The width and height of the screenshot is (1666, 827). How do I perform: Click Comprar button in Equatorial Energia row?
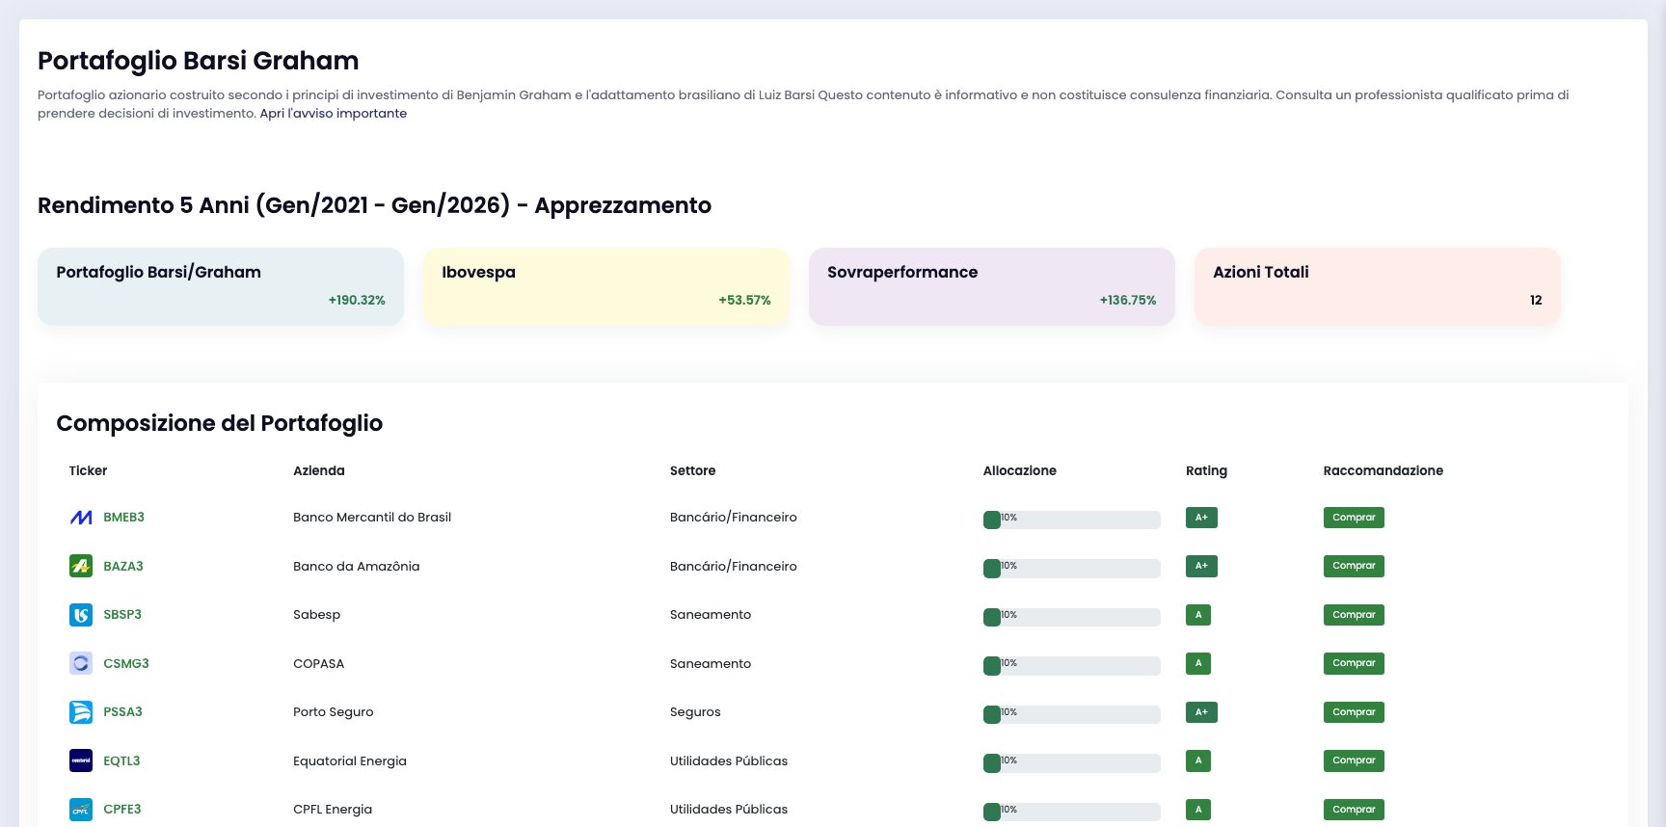pos(1354,760)
